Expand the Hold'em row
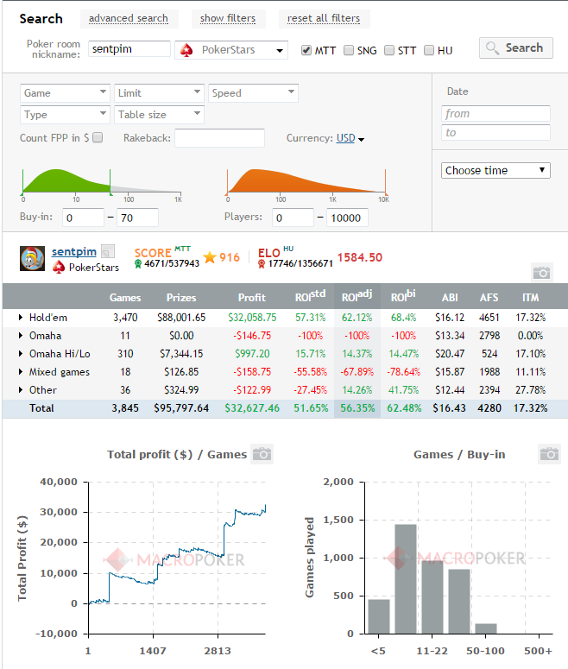The width and height of the screenshot is (568, 669). 21,318
